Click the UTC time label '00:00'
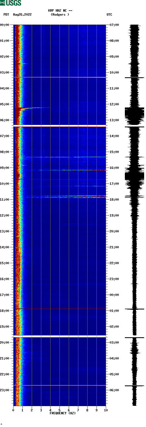This screenshot has width=146, height=427. pyautogui.click(x=114, y=295)
